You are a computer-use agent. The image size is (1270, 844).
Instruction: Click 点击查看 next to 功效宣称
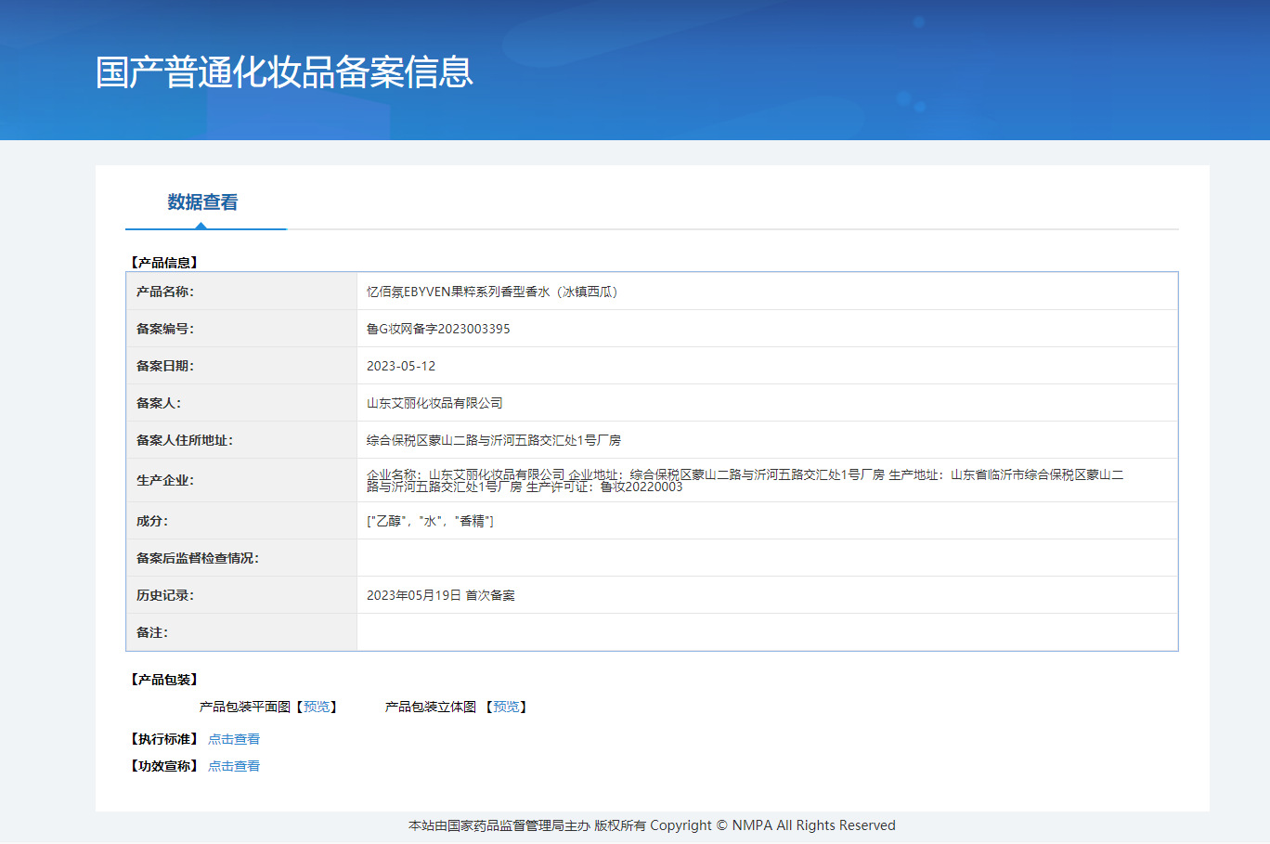click(x=234, y=766)
